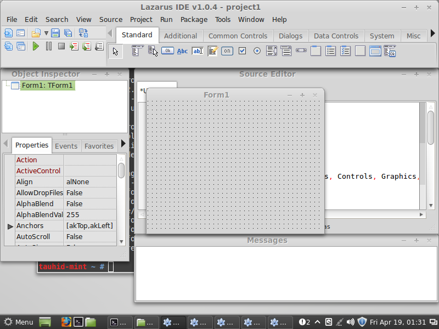Image resolution: width=439 pixels, height=329 pixels.
Task: Select the TFrame component icon
Action: (x=375, y=51)
